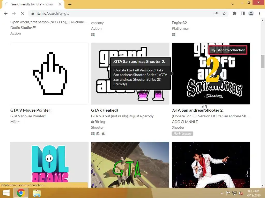Viewport: 265px width, 198px height.
Task: Click the vertical scrollbar thumb
Action: tap(263, 61)
